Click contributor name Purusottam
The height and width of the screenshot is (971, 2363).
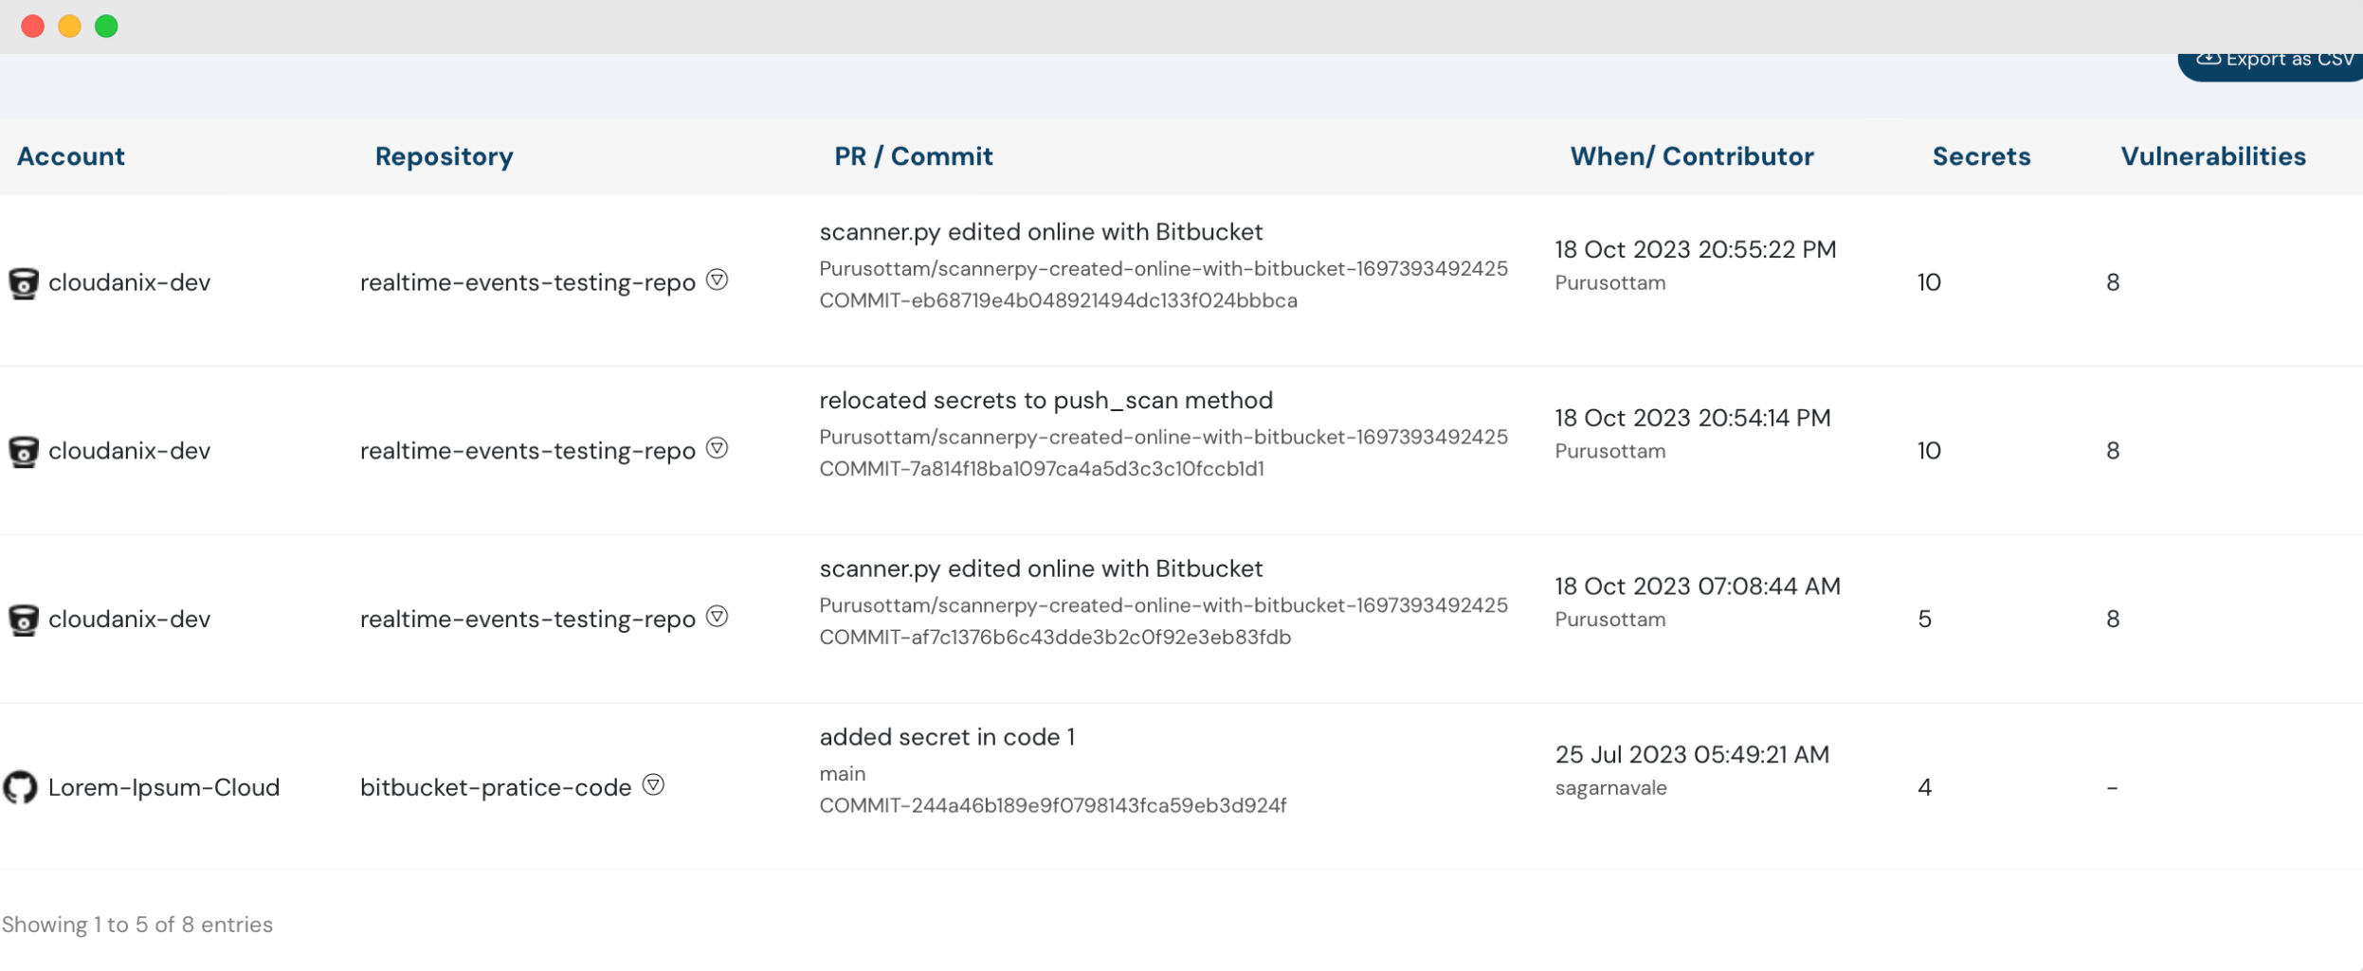(1609, 281)
